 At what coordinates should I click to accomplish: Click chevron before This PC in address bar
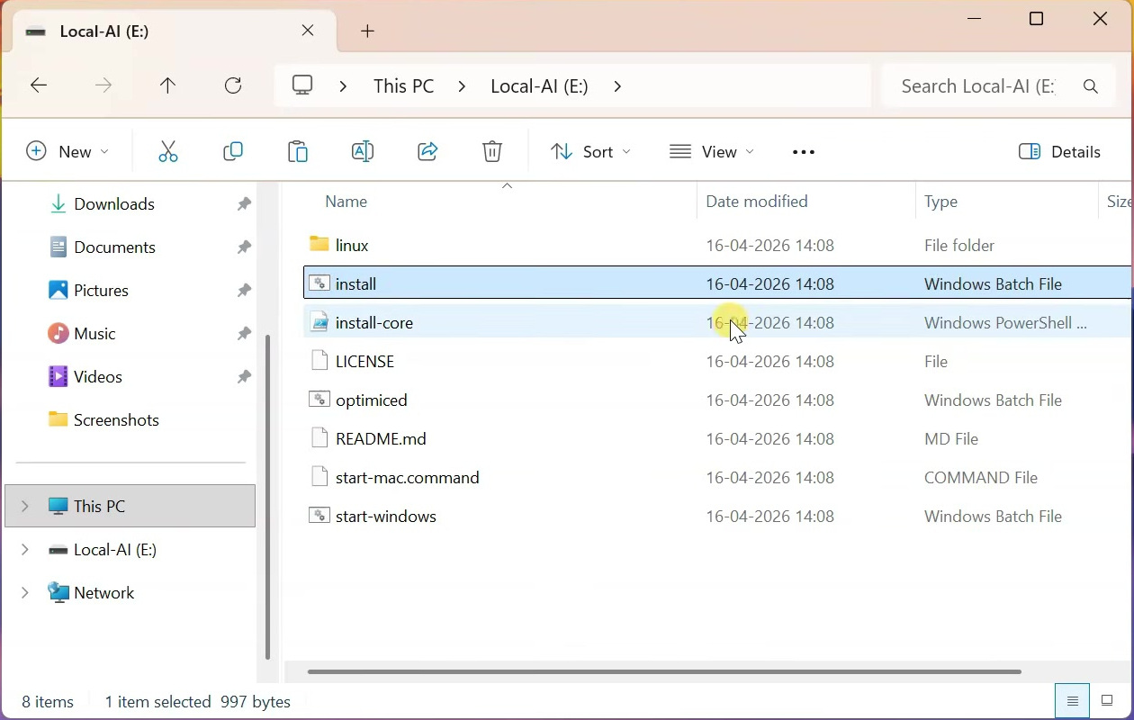344,86
